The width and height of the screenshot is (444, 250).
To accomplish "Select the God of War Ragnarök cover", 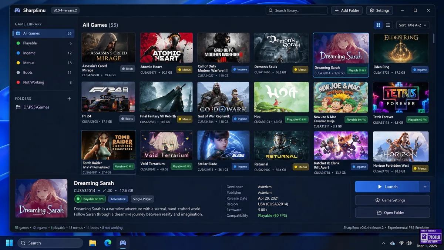I will point(223,97).
